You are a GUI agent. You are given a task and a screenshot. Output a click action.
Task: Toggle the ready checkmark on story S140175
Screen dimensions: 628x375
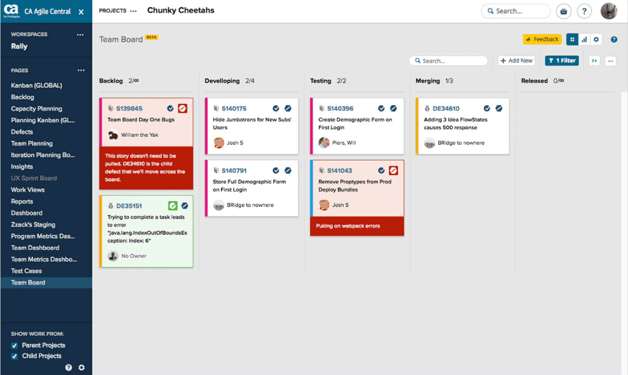pos(276,108)
